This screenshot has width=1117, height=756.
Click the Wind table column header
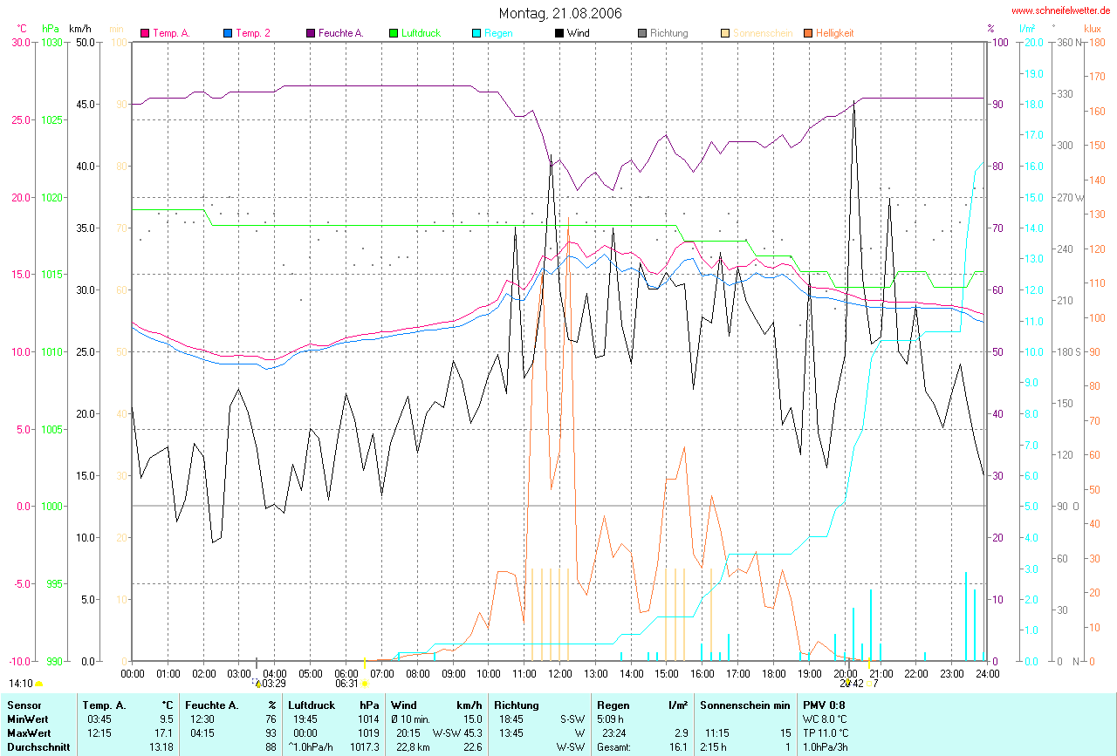[403, 705]
